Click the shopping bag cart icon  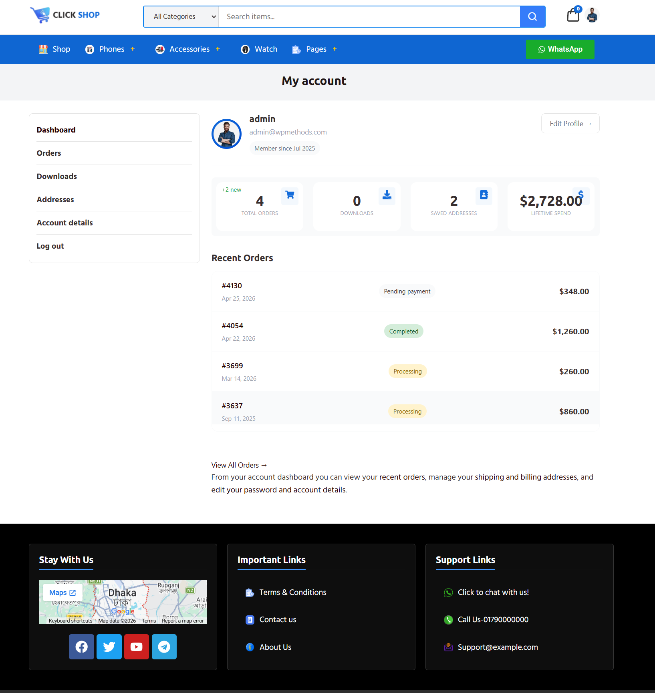click(573, 16)
